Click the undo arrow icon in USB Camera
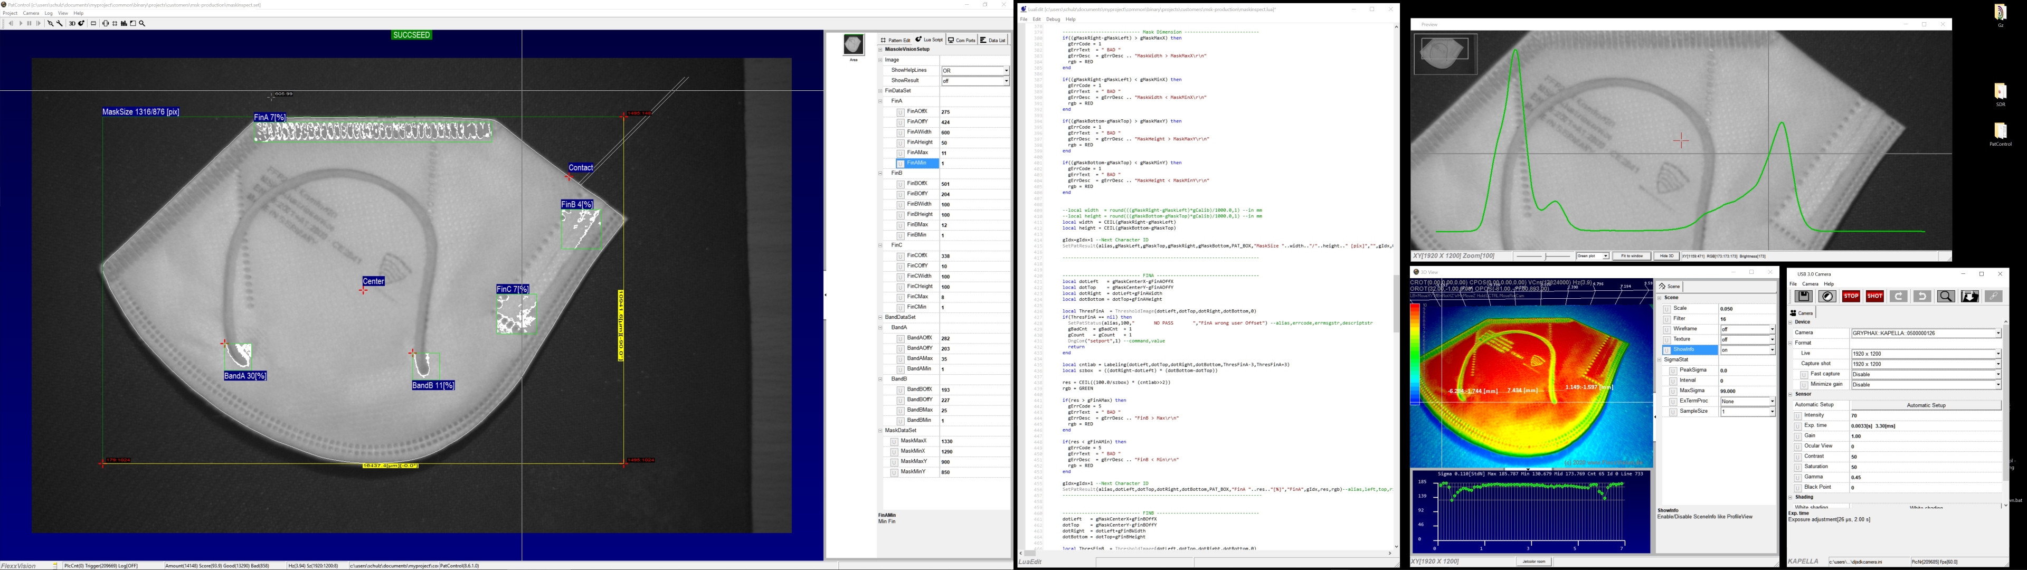This screenshot has width=2027, height=570. (x=1921, y=297)
